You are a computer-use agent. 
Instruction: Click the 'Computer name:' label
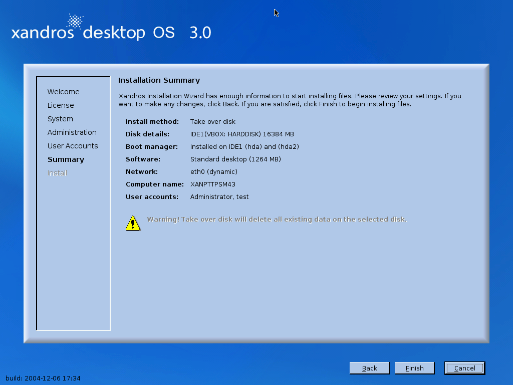click(155, 184)
